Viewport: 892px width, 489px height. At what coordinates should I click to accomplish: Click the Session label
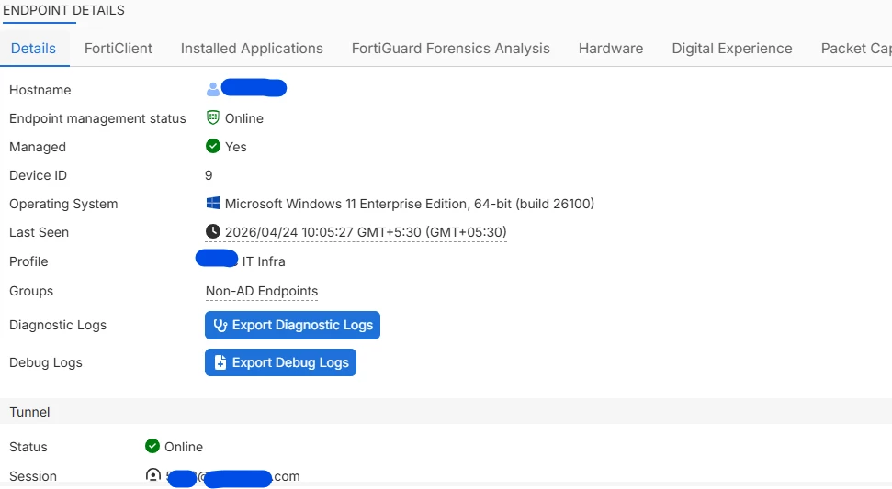tap(33, 476)
